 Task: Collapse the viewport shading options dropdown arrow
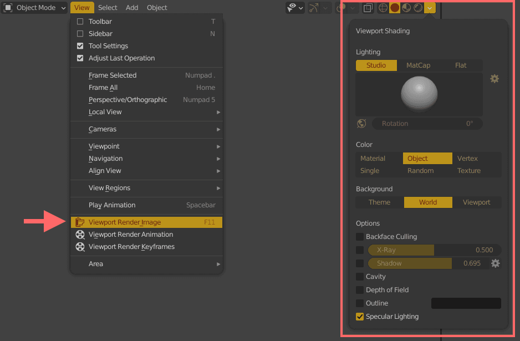[x=430, y=8]
